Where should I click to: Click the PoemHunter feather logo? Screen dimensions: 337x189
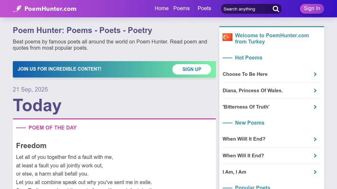tap(17, 9)
